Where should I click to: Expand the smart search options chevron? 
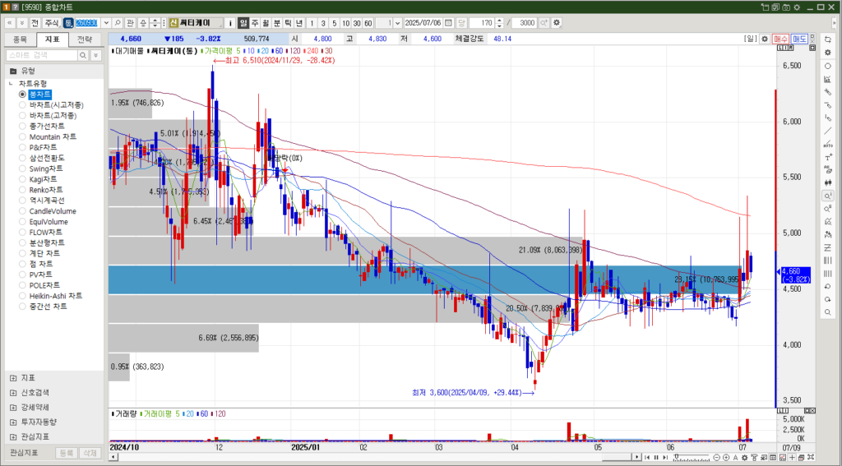tap(95, 55)
